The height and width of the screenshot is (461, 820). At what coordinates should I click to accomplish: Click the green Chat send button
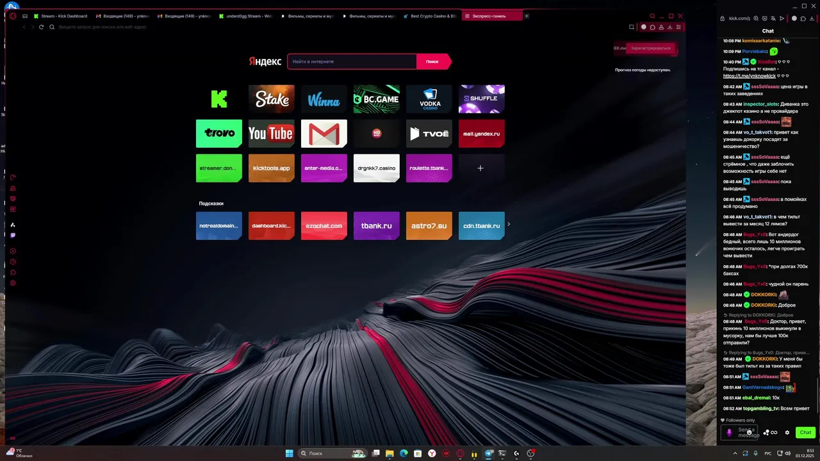805,432
